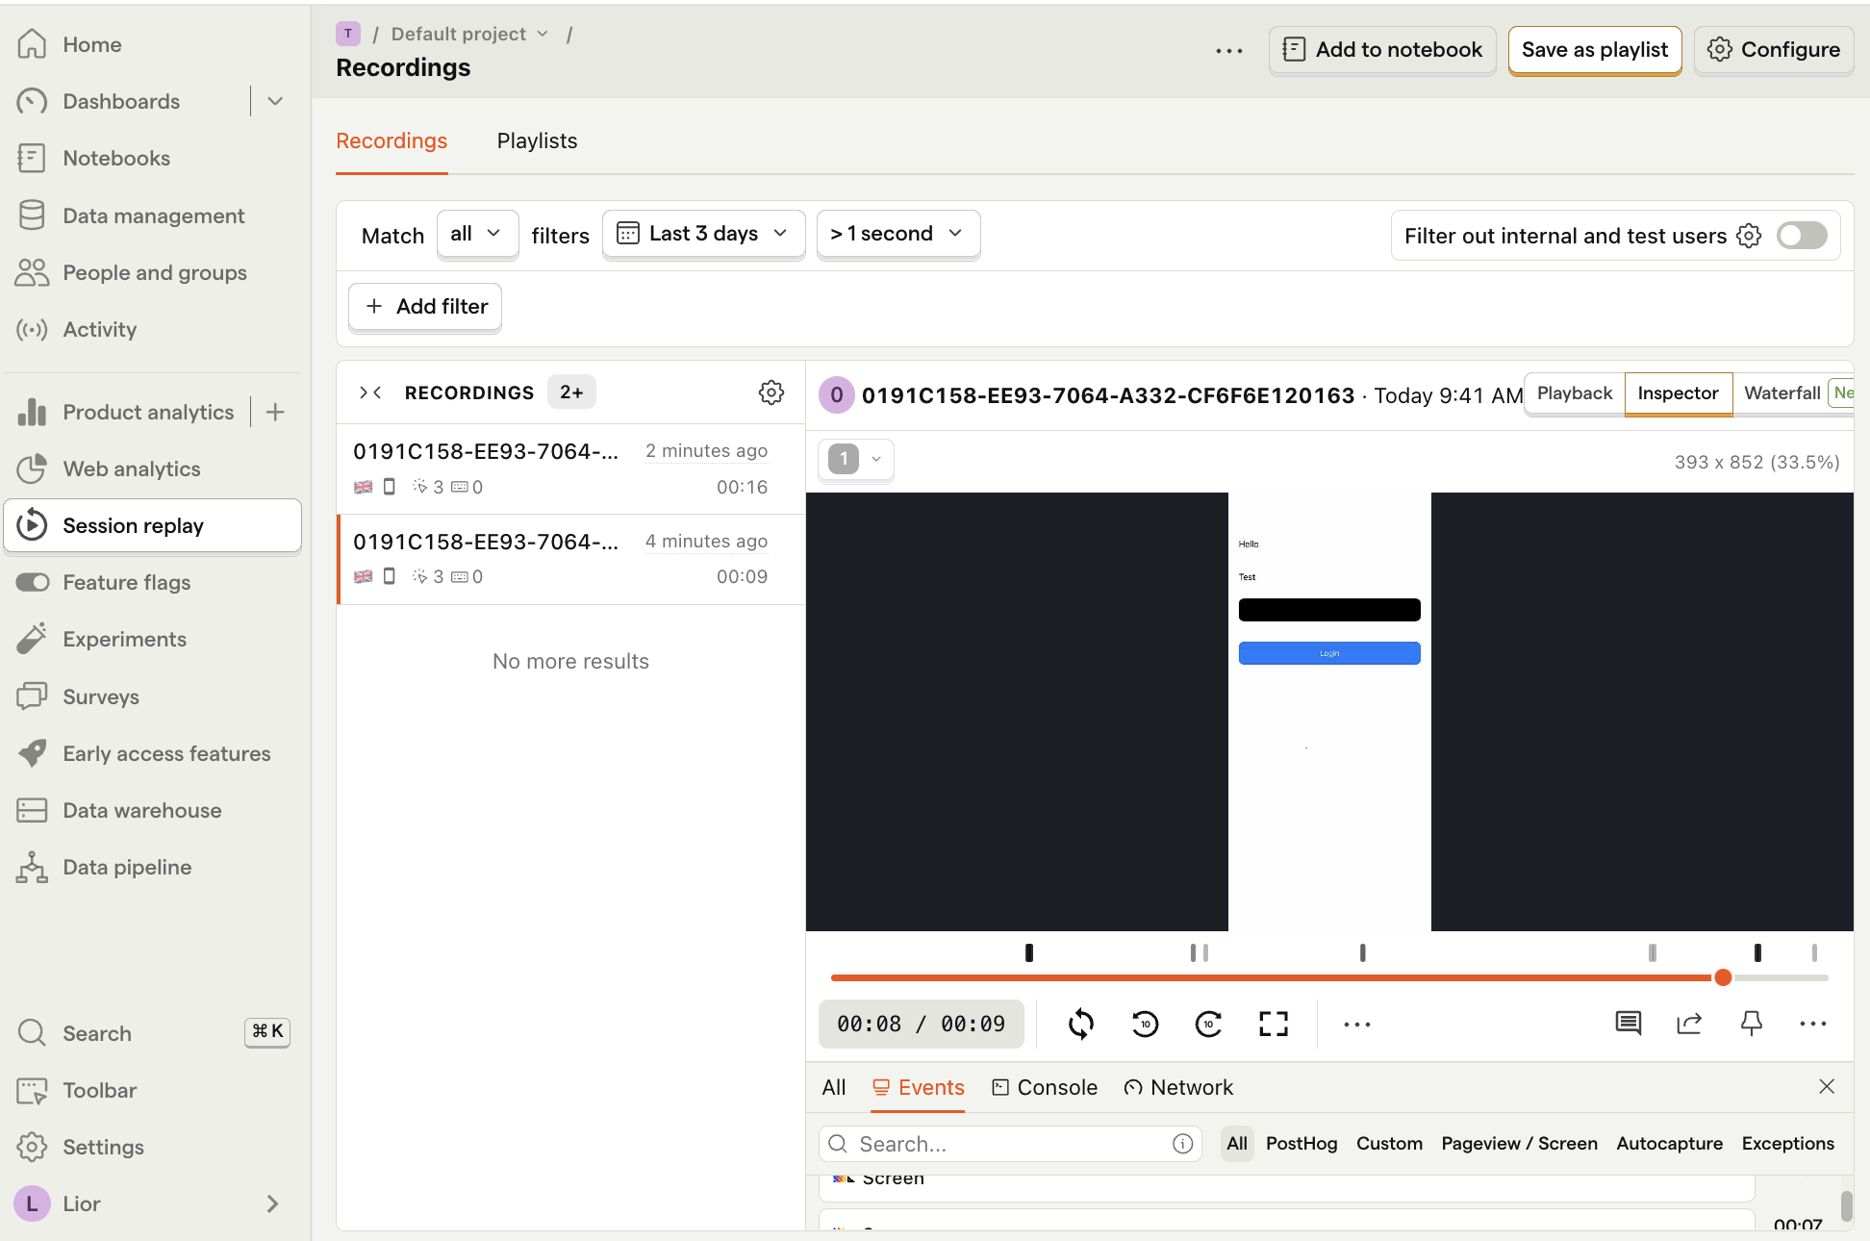Click the bookmark/save recording icon
The width and height of the screenshot is (1870, 1241).
pos(1751,1023)
